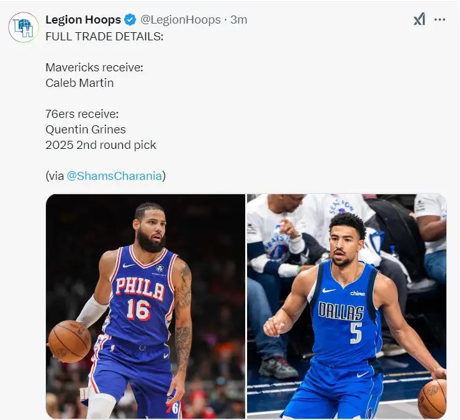
Task: Expand the Dallas number 5 player photo
Action: (x=346, y=306)
